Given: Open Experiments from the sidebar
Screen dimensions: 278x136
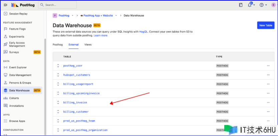Looking at the screenshot, I should pos(17,37).
